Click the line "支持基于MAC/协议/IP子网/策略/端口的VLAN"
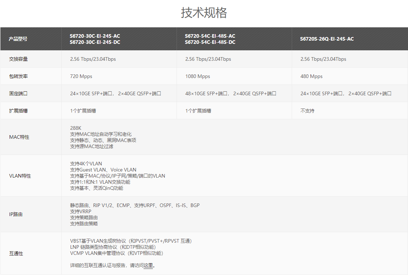The height and width of the screenshot is (275, 408). (x=118, y=176)
